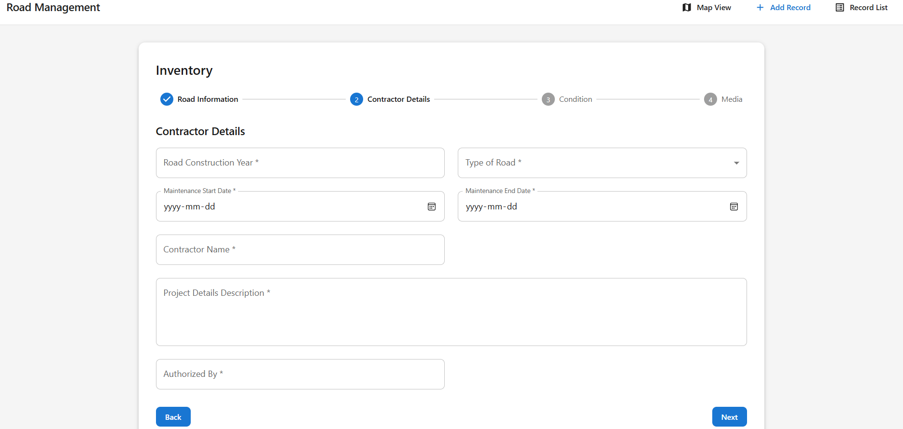Click the Contractor Details step label
This screenshot has width=903, height=429.
(x=398, y=99)
